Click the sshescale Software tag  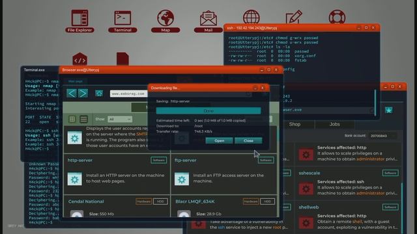(390, 173)
